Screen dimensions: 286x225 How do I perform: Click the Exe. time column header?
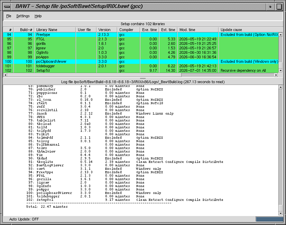pyautogui.click(x=149, y=30)
